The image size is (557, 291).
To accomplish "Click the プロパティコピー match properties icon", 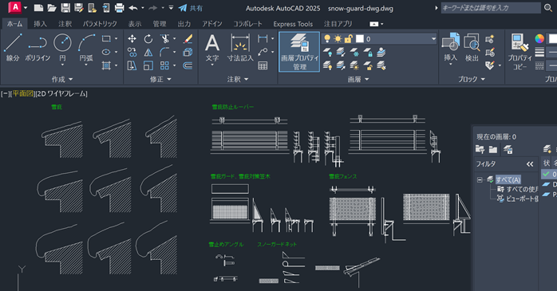I will (519, 51).
